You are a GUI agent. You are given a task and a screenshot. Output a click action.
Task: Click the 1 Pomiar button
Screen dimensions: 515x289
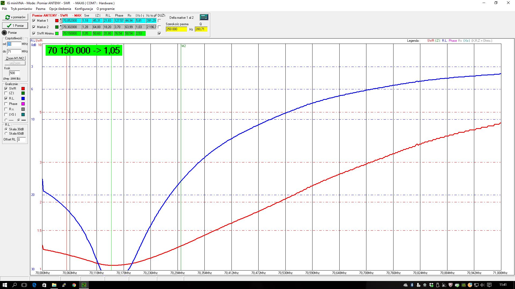[x=15, y=26]
